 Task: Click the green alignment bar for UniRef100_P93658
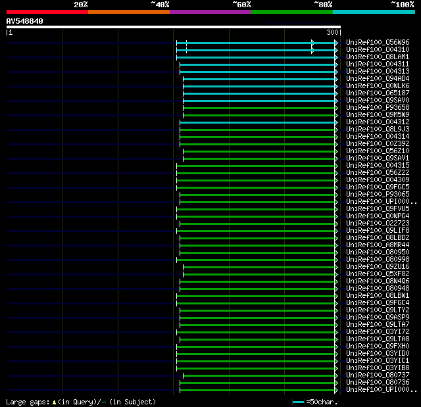pyautogui.click(x=259, y=108)
